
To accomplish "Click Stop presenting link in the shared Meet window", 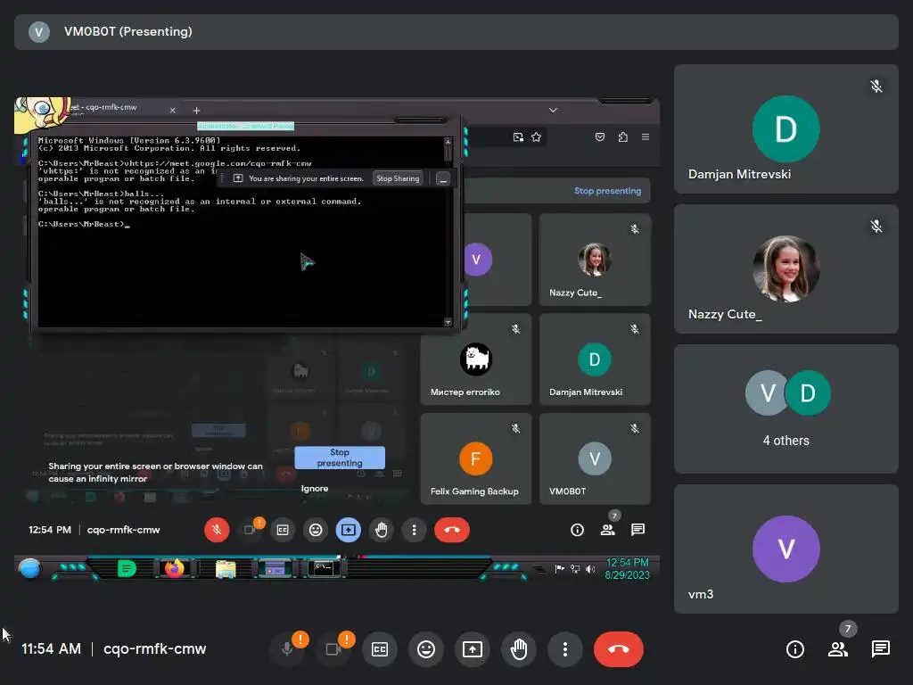I will click(607, 191).
